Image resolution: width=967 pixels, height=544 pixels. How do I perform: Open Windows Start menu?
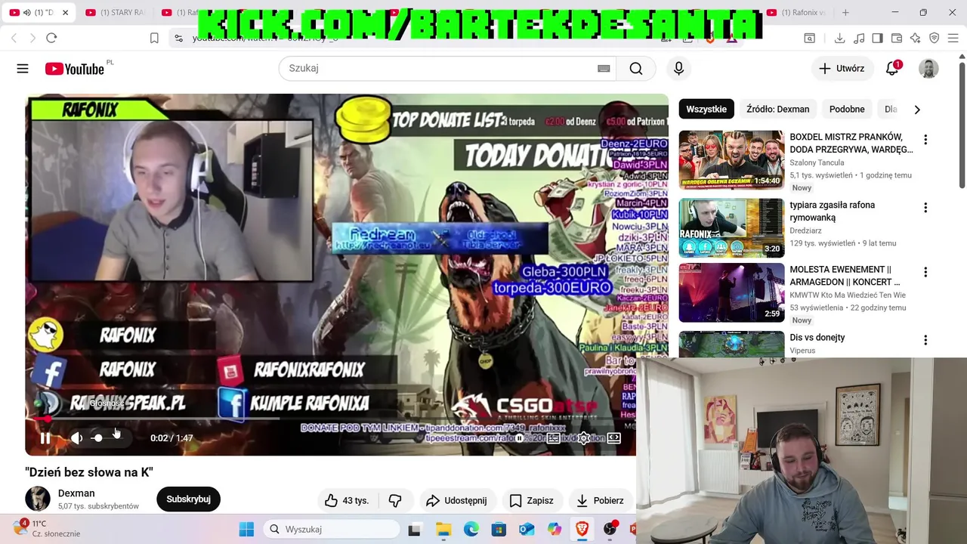[x=246, y=529]
